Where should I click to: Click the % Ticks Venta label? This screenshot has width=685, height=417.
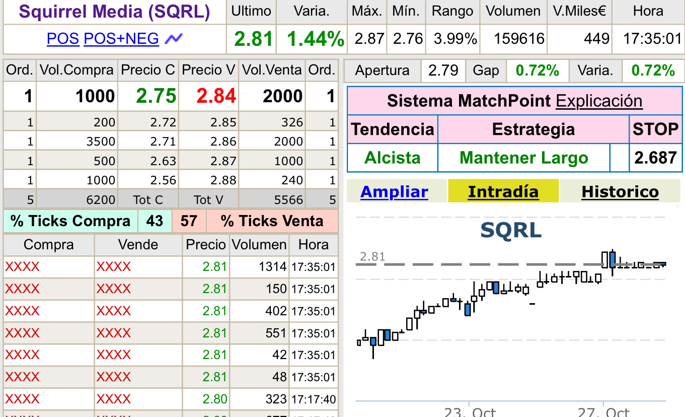click(x=272, y=221)
